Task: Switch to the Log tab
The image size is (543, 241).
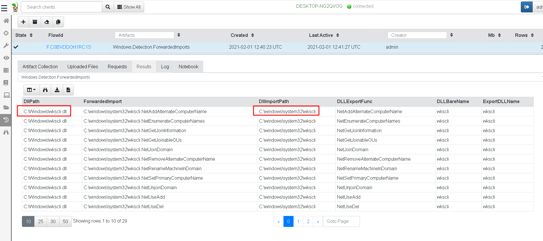Action: tap(165, 67)
